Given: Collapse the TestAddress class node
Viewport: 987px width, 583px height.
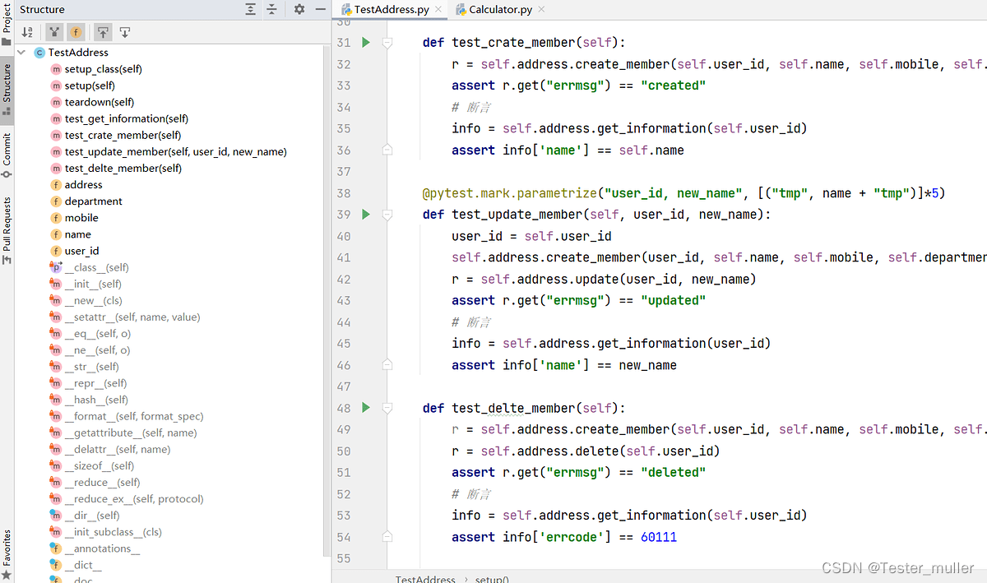Looking at the screenshot, I should [x=21, y=52].
